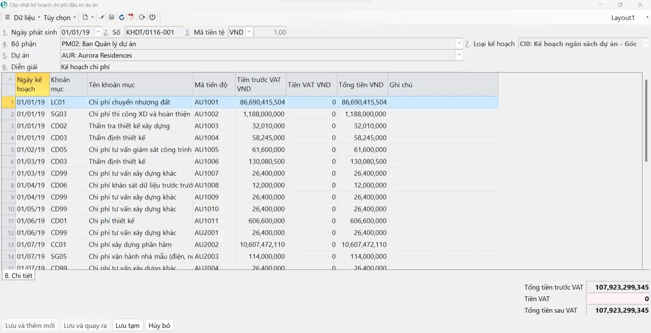The width and height of the screenshot is (651, 333).
Task: Expand the Mã tiền tệ VND dropdown
Action: coord(249,32)
